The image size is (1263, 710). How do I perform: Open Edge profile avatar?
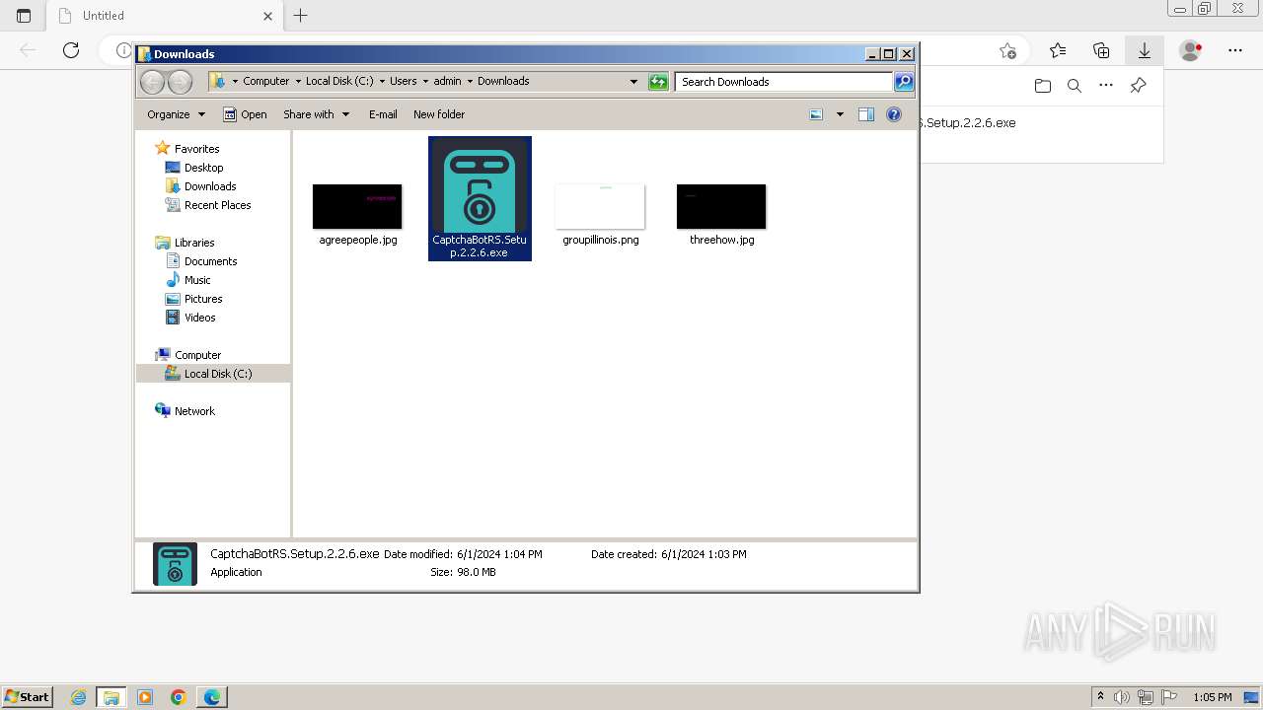click(x=1191, y=50)
